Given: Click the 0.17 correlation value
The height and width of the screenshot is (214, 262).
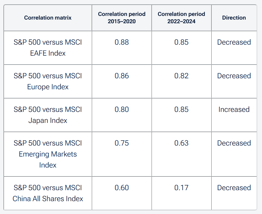Looking at the screenshot, I should coord(181,188).
